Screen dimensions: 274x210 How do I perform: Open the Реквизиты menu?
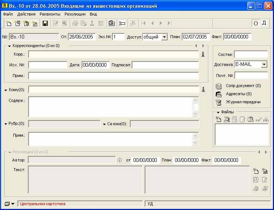[50, 14]
